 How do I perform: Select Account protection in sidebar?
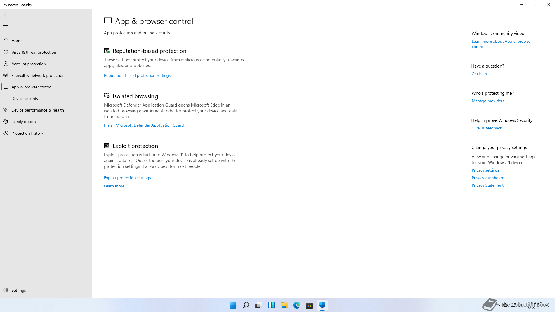[46, 64]
